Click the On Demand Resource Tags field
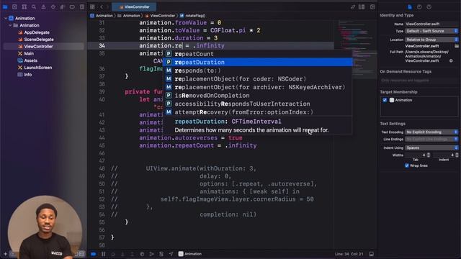 [x=419, y=80]
